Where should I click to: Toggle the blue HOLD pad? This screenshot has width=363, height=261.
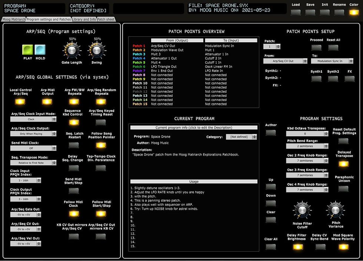[40, 50]
